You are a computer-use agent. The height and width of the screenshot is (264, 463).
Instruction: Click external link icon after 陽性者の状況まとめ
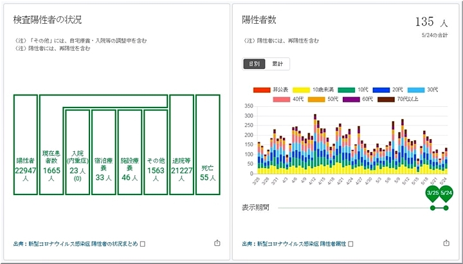click(x=143, y=244)
